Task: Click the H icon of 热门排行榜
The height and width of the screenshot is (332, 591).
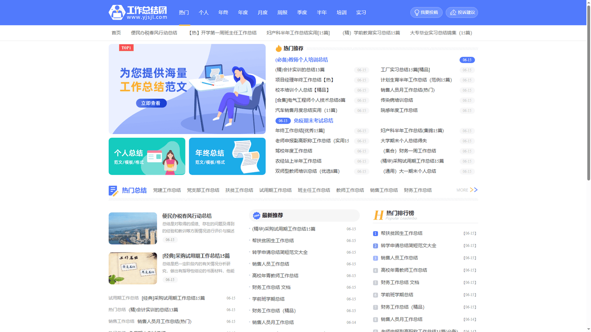Action: click(x=378, y=215)
